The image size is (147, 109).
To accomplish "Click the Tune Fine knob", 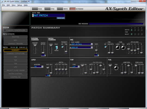I will click(x=123, y=48).
